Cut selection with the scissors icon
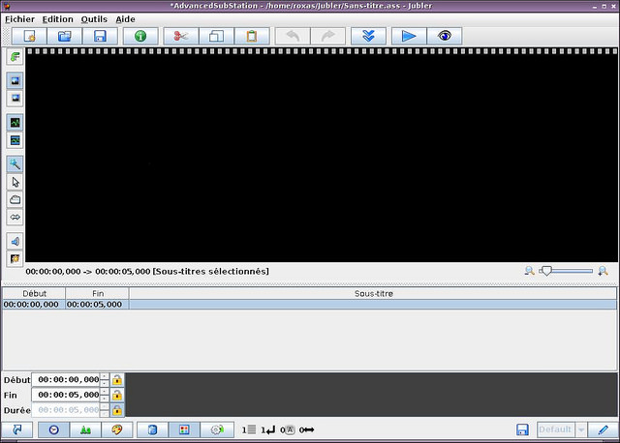This screenshot has width=620, height=443. [x=180, y=36]
